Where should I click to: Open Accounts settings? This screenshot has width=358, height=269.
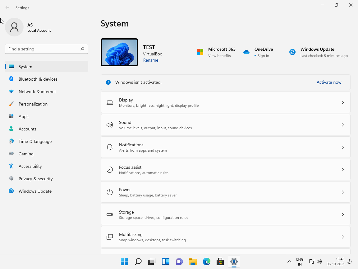coord(47,129)
